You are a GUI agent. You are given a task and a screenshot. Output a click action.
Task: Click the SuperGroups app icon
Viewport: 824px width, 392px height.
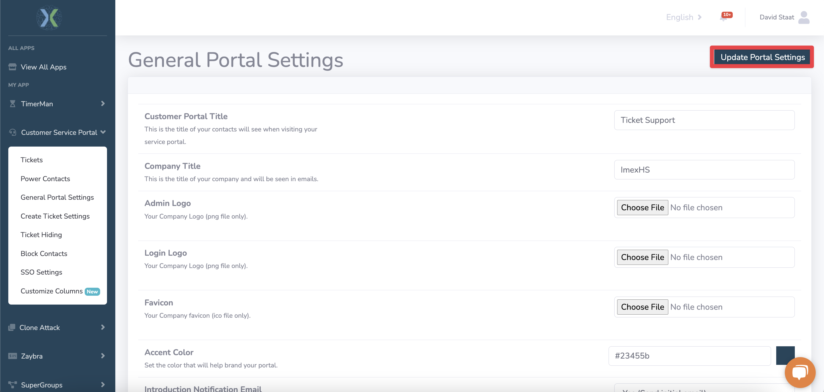coord(11,384)
